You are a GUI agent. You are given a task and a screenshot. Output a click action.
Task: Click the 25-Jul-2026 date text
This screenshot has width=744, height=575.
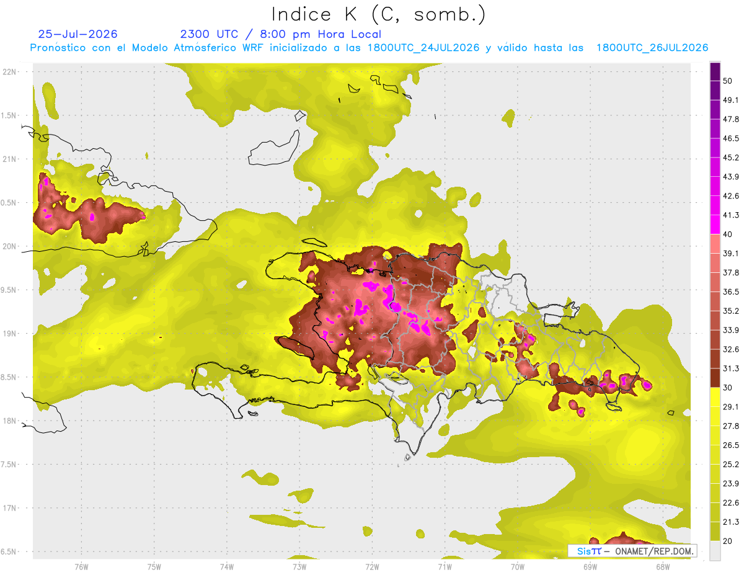point(77,34)
